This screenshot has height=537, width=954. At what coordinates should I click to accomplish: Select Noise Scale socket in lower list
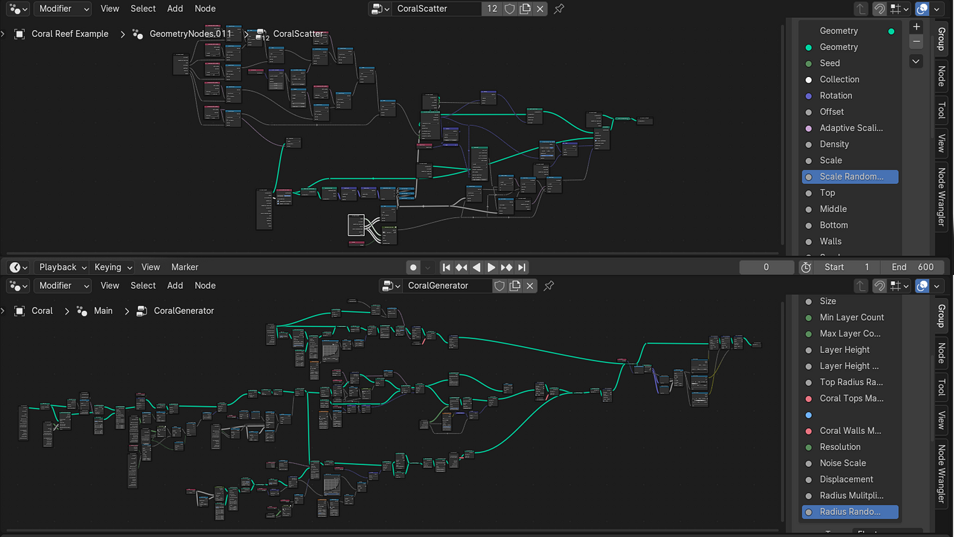[850, 463]
